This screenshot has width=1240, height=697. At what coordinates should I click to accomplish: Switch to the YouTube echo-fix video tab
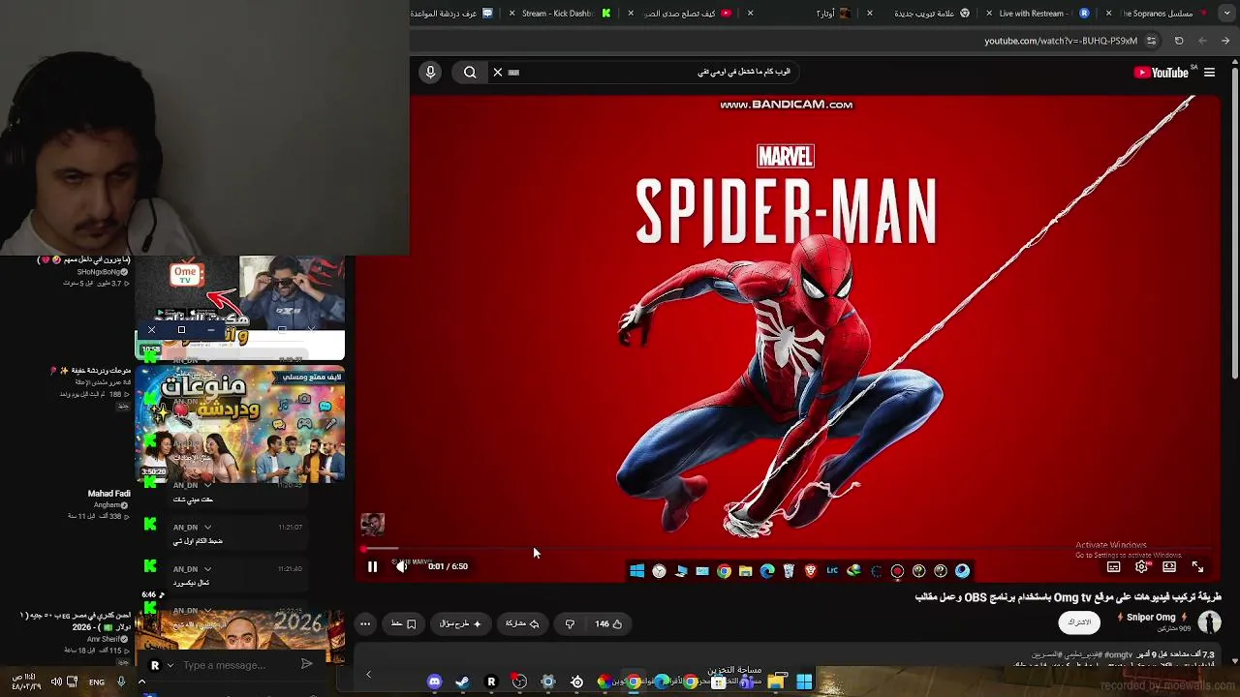tap(683, 14)
